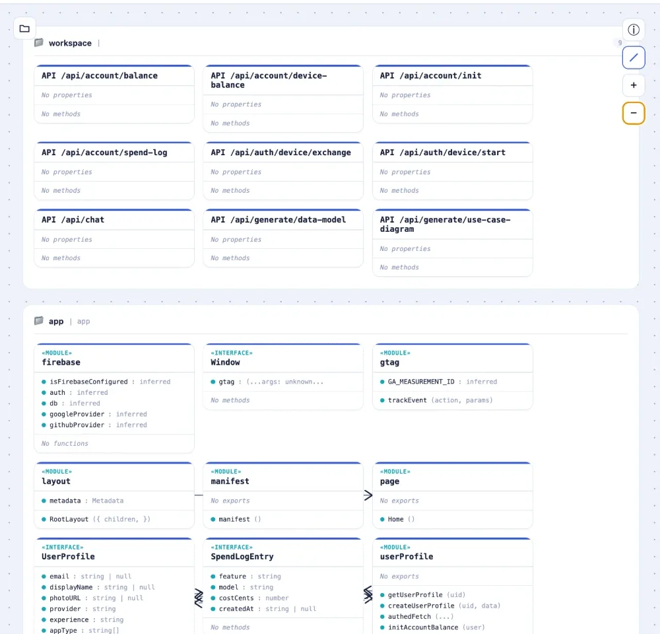Click RootLayout function in layout
660x634 pixels.
click(96, 519)
